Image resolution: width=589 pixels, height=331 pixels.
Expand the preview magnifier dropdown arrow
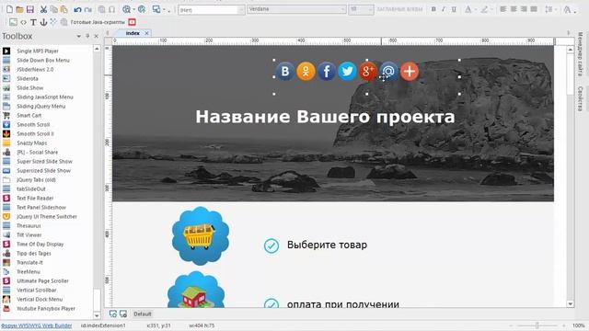click(133, 10)
